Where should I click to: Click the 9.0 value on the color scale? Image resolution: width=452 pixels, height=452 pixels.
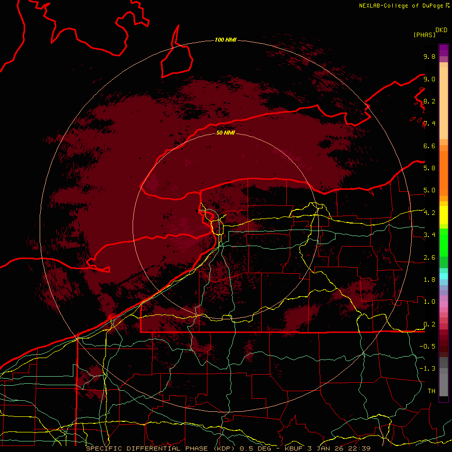(x=429, y=79)
